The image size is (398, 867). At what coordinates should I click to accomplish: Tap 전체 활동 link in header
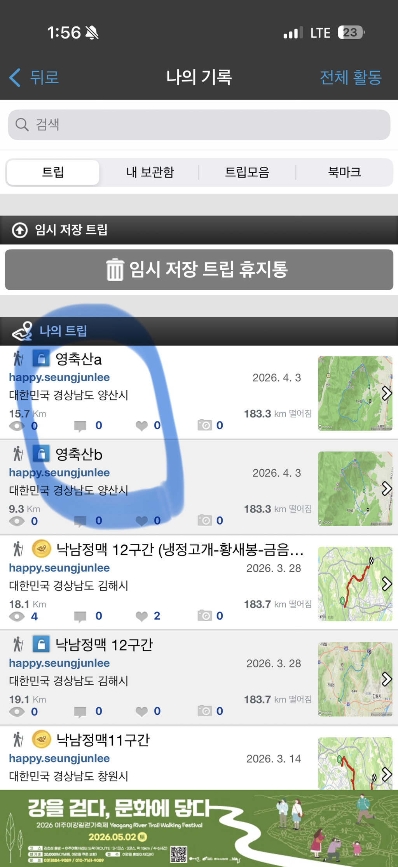tap(351, 77)
